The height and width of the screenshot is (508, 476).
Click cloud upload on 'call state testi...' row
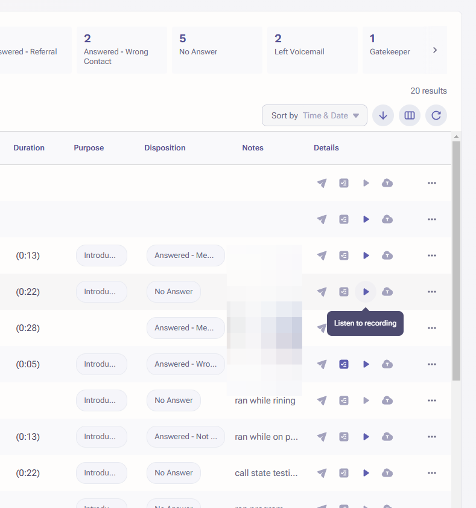click(x=387, y=473)
